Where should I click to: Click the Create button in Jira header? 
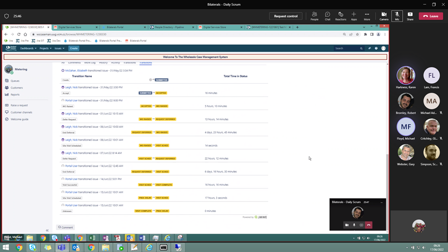click(74, 48)
